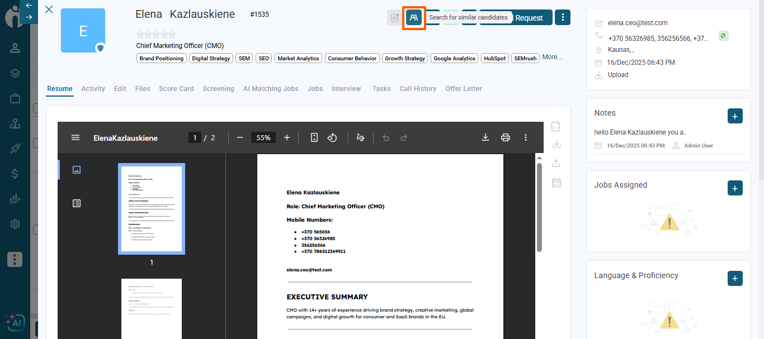764x339 pixels.
Task: Toggle the PDF sidebar hamburger menu
Action: click(76, 137)
